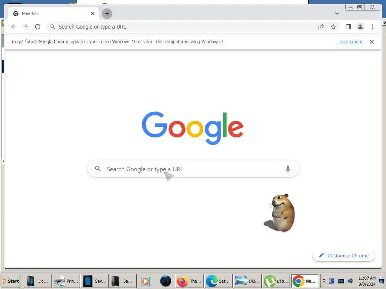Open the Sa... taskbar item
The width and height of the screenshot is (386, 289).
click(x=123, y=281)
